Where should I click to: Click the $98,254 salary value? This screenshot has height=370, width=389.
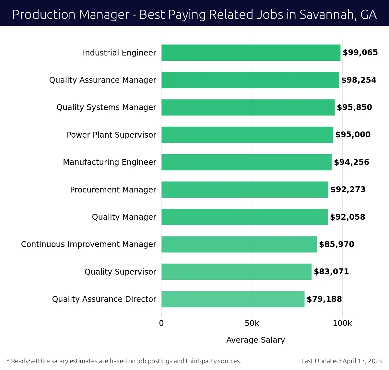coord(359,80)
